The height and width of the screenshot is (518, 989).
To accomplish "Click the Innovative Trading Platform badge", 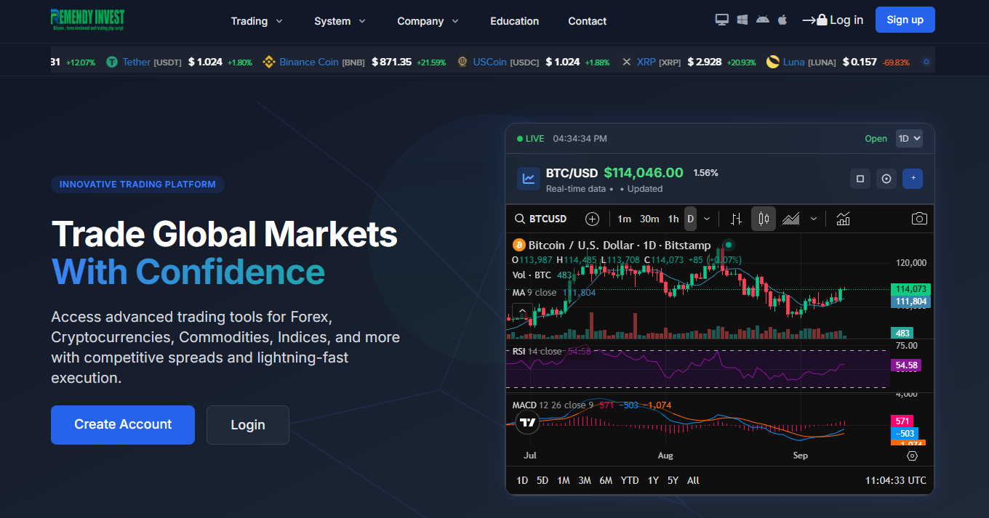I will point(137,185).
